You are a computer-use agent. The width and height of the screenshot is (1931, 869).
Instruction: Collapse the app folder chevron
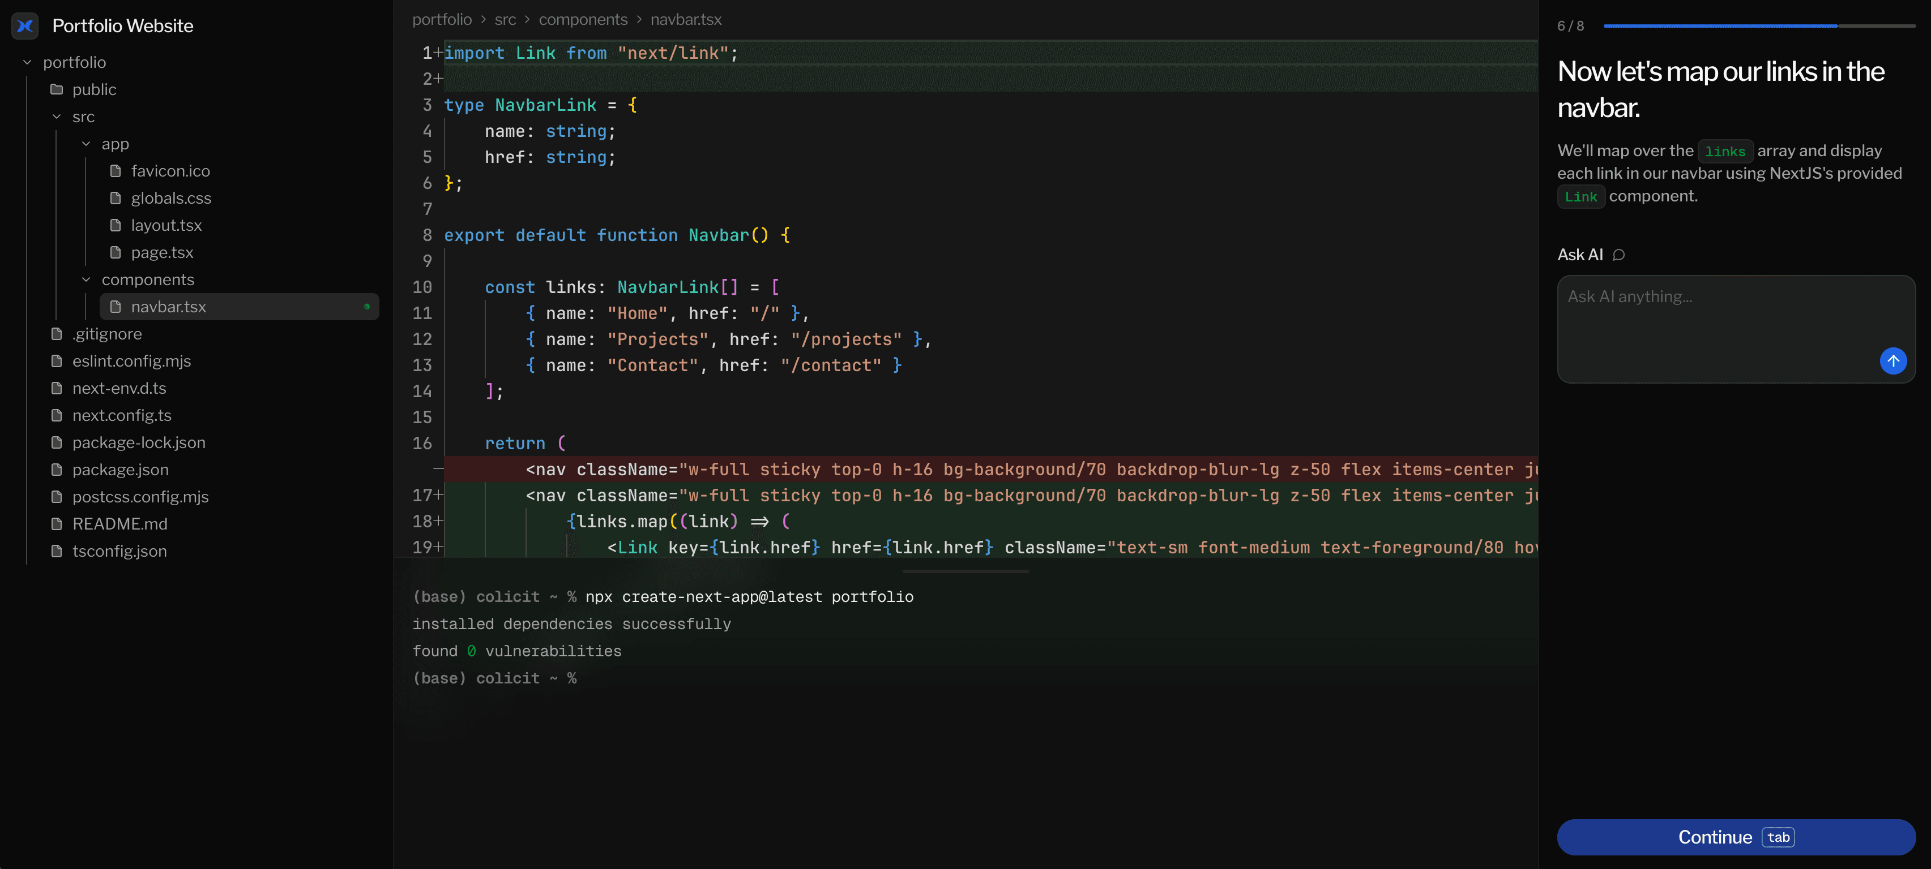point(86,144)
